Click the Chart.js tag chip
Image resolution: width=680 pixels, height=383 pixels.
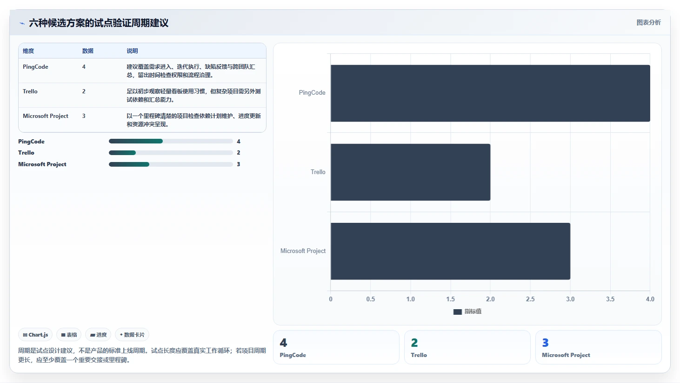coord(35,335)
